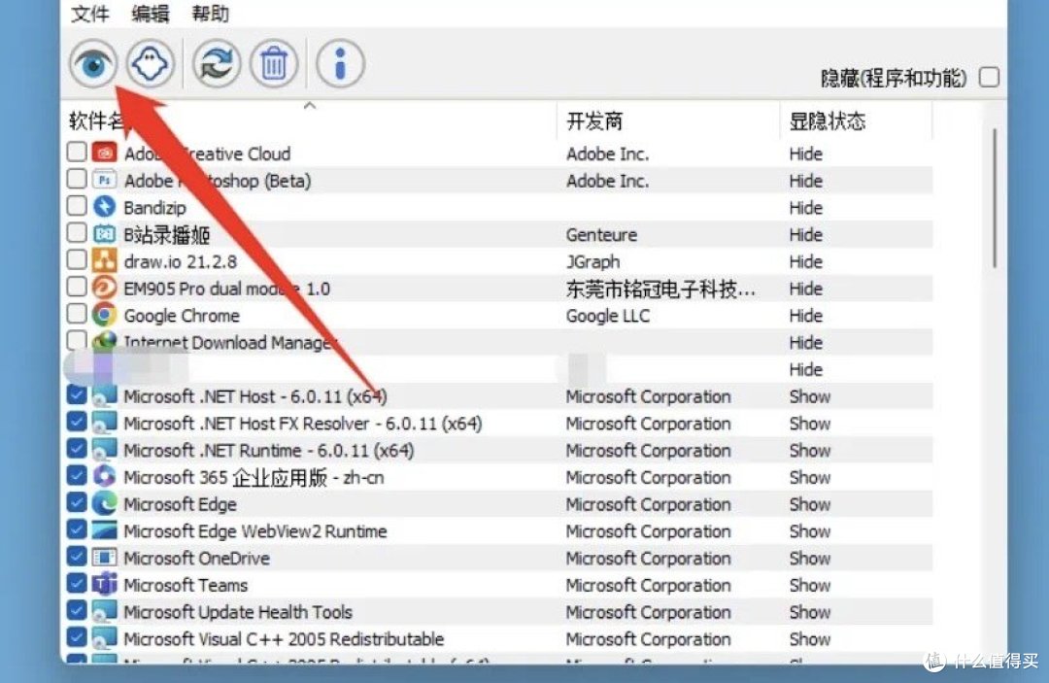
Task: Check the Adobe Creative Cloud checkbox
Action: (x=77, y=152)
